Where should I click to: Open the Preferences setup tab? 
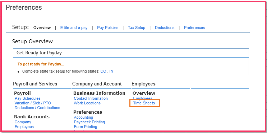coord(194,28)
